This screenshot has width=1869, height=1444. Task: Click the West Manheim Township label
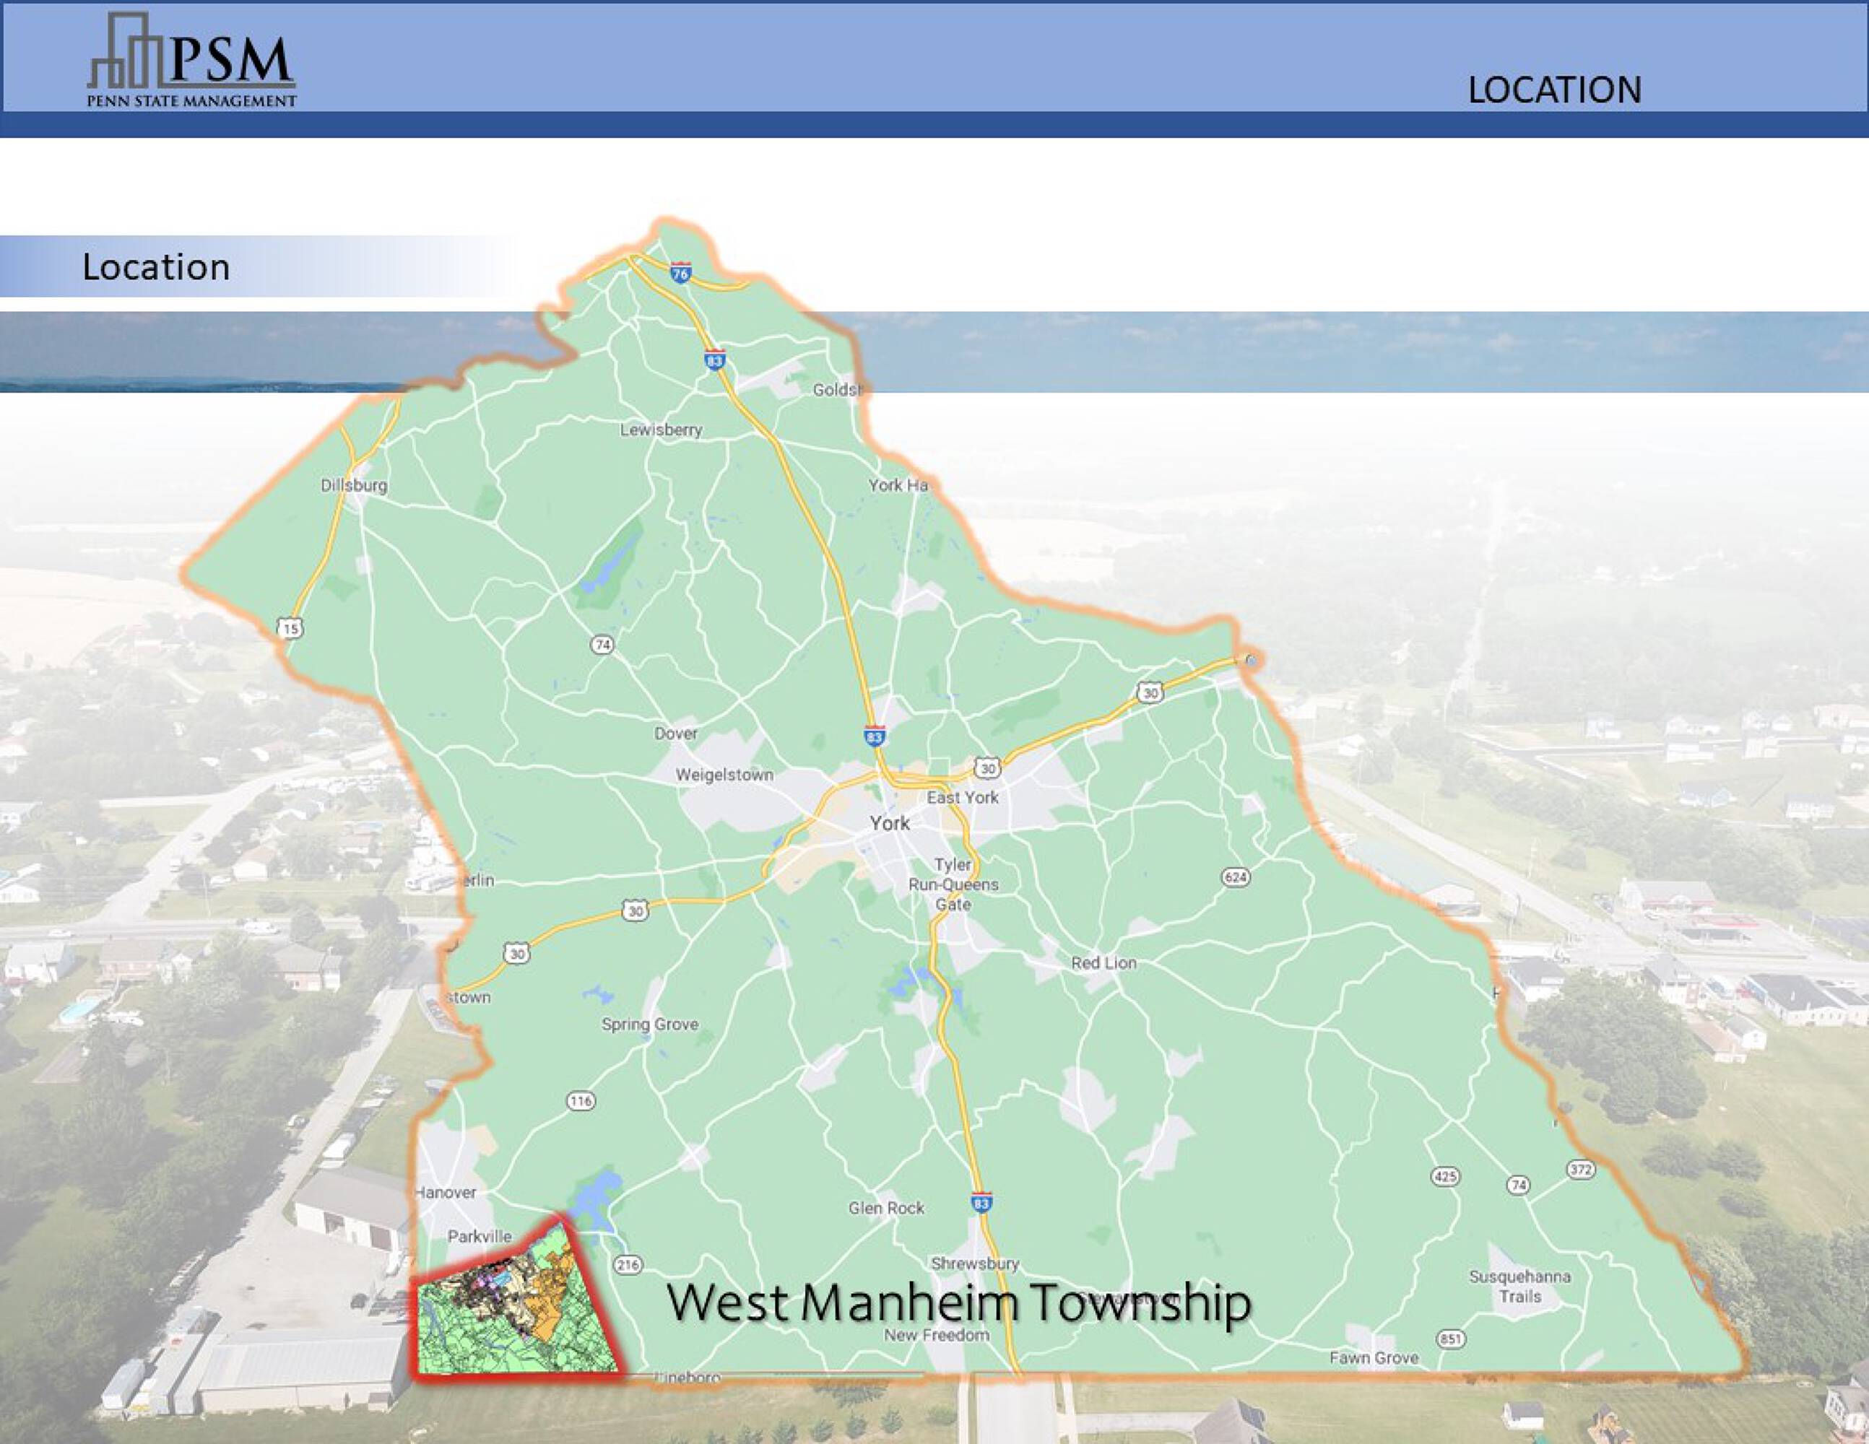(958, 1303)
